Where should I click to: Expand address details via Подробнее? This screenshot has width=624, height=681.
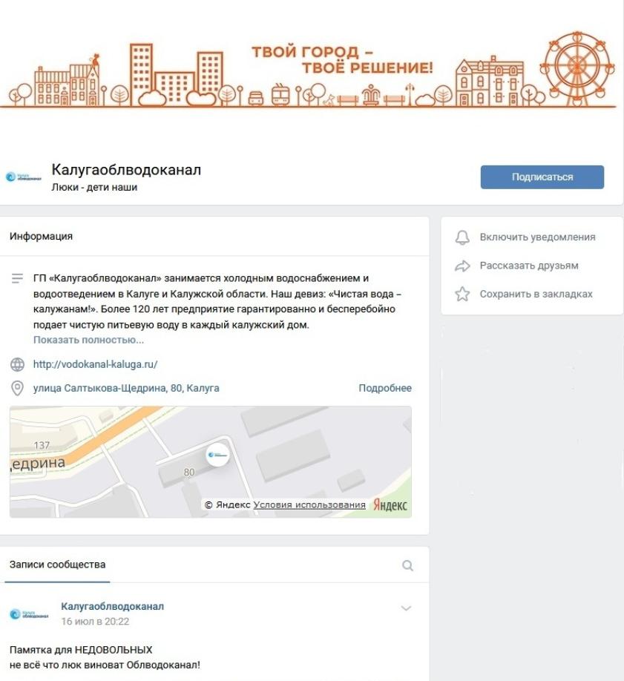click(385, 388)
